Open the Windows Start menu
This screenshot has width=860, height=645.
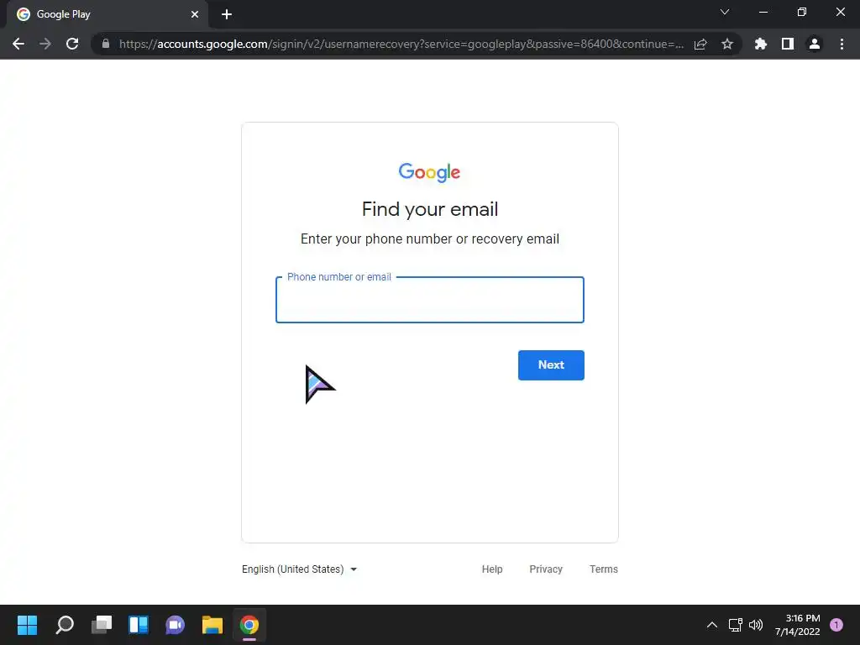[x=27, y=625]
